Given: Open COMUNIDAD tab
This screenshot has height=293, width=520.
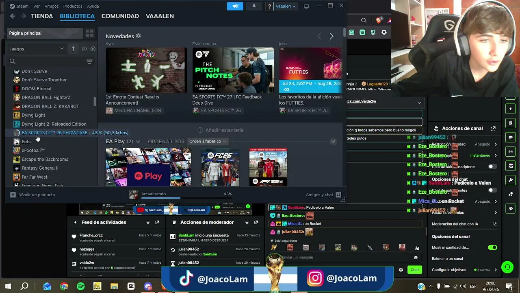Looking at the screenshot, I should 120,16.
